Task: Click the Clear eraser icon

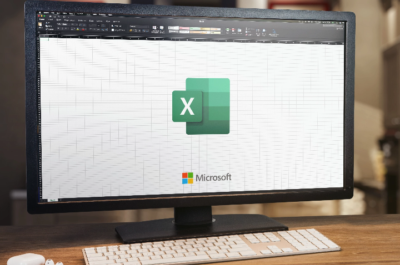Action: point(247,34)
